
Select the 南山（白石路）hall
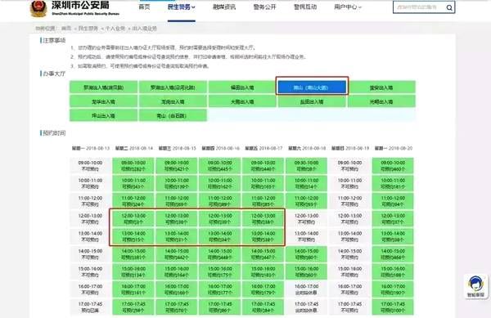point(173,115)
